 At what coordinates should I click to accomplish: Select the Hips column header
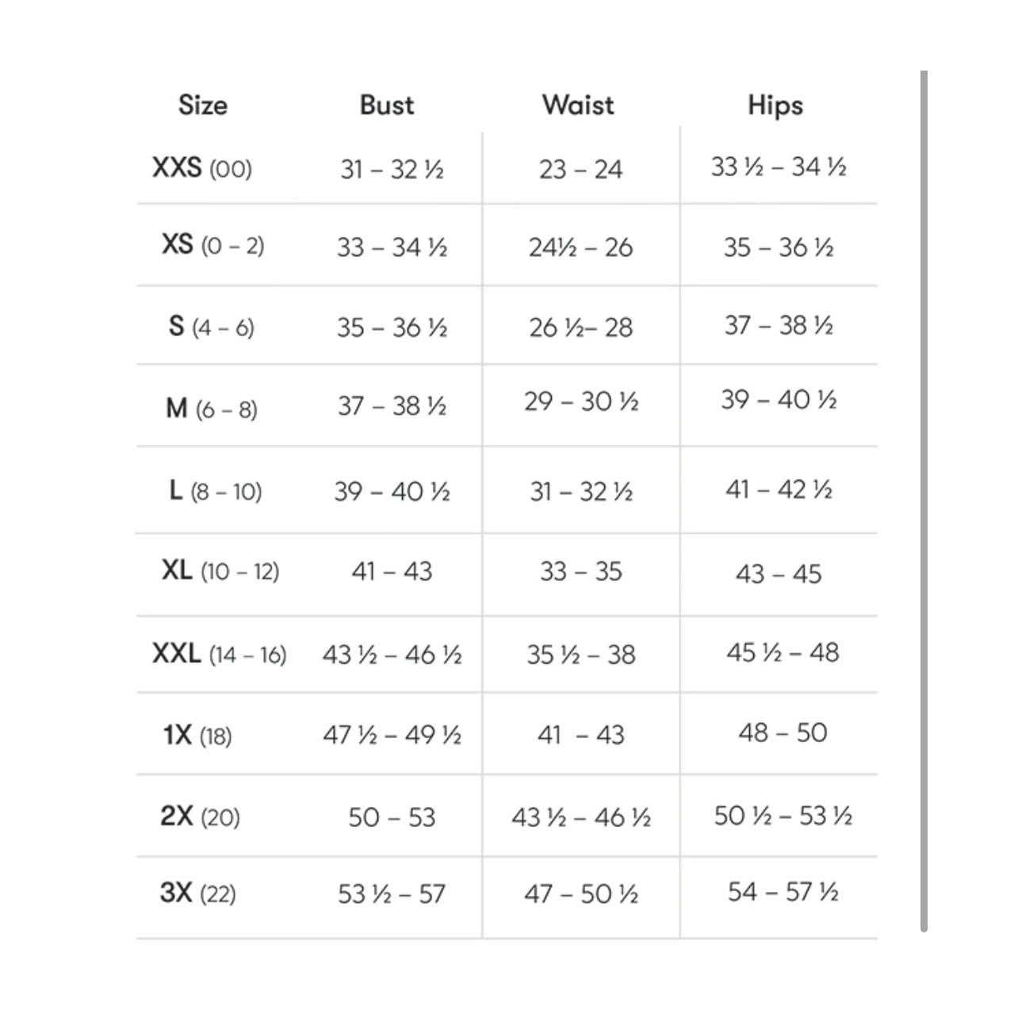click(x=775, y=105)
